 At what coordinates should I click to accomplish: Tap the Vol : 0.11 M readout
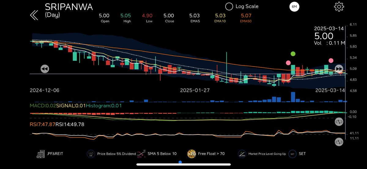point(330,43)
